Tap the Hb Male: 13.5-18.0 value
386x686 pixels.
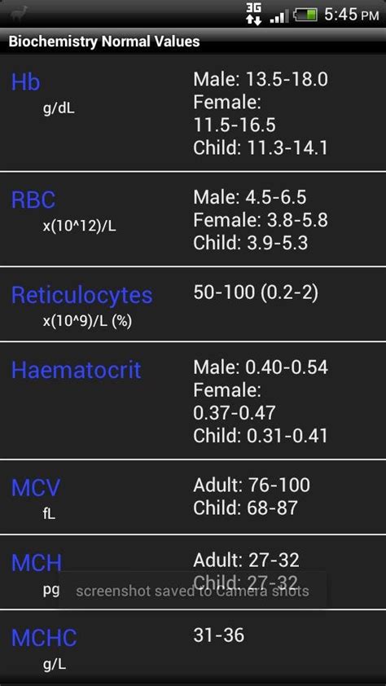click(261, 80)
